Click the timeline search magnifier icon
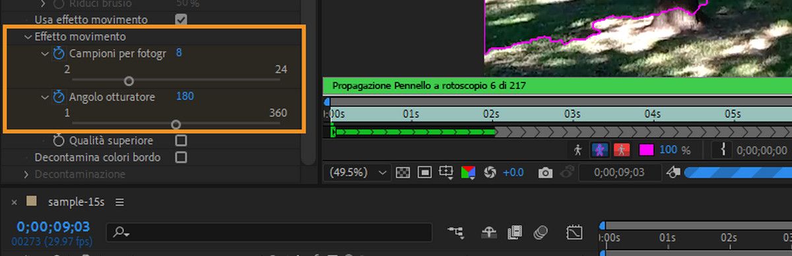The width and height of the screenshot is (792, 256). pyautogui.click(x=121, y=232)
